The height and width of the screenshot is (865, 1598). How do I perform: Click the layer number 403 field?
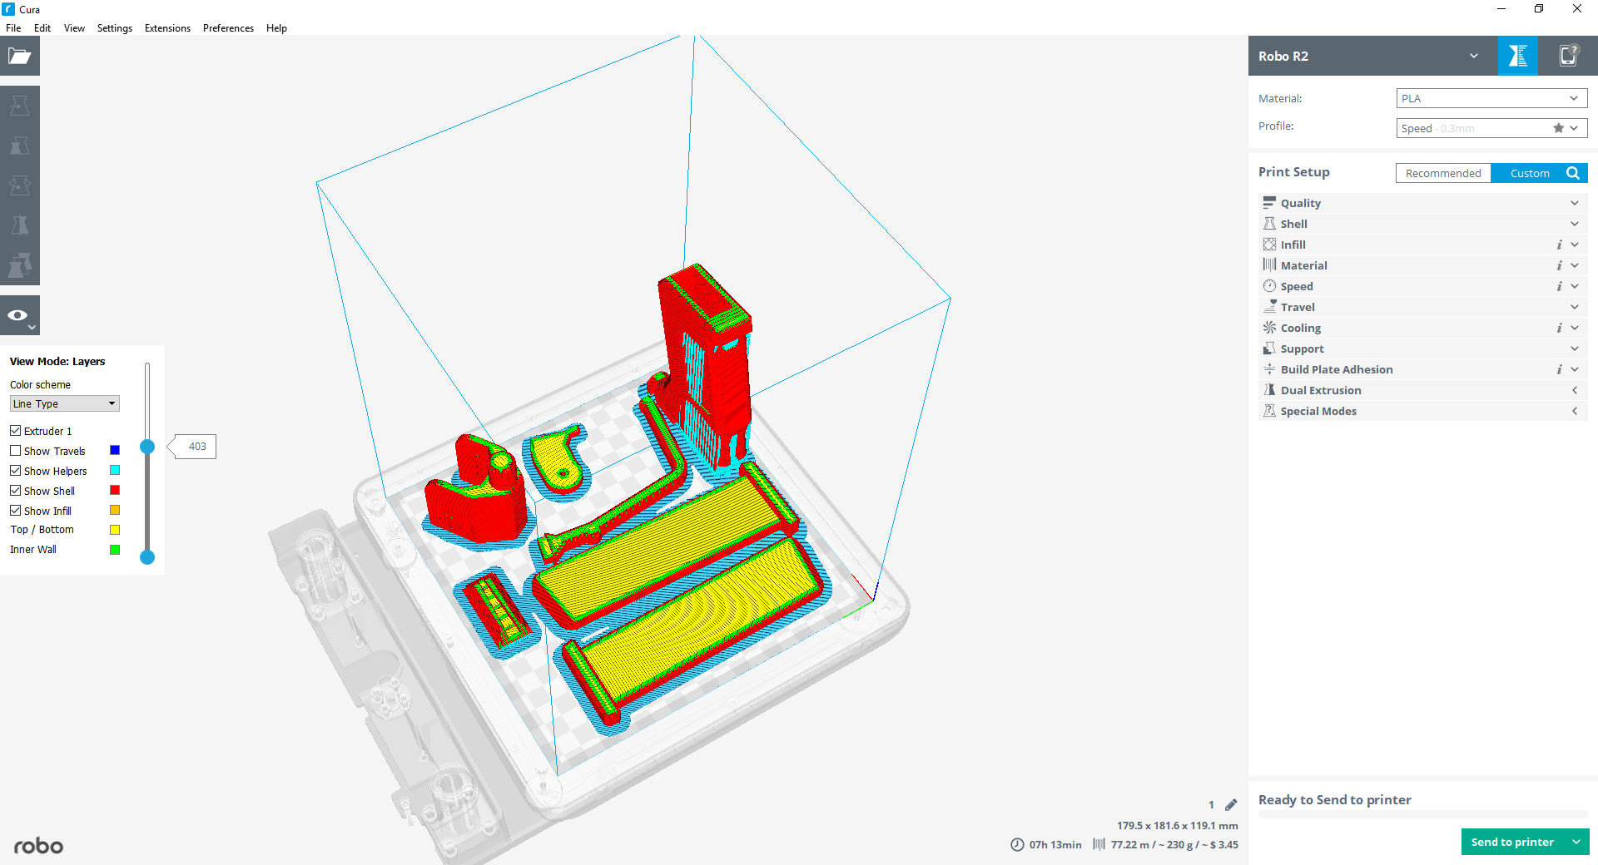[197, 447]
